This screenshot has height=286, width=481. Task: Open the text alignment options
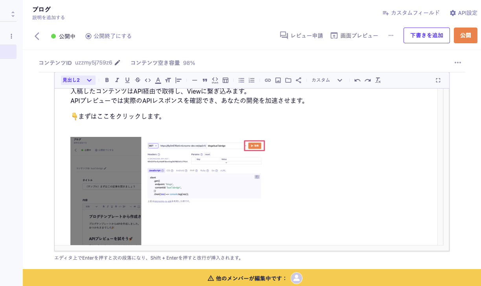tap(179, 80)
